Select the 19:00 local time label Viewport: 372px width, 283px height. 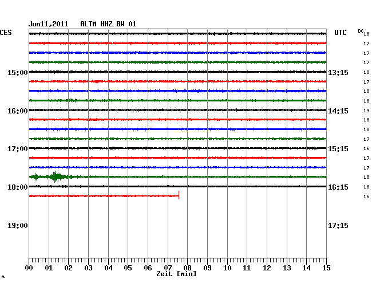click(x=18, y=225)
